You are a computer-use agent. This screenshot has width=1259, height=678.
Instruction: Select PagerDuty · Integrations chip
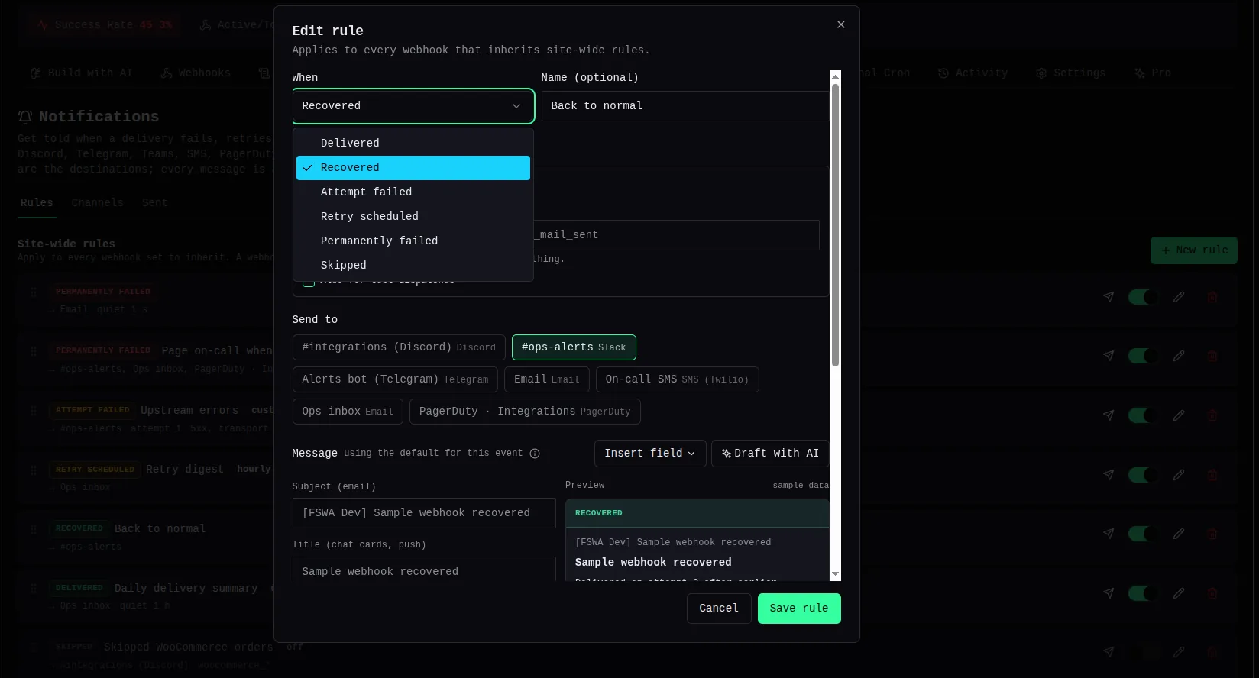(525, 412)
